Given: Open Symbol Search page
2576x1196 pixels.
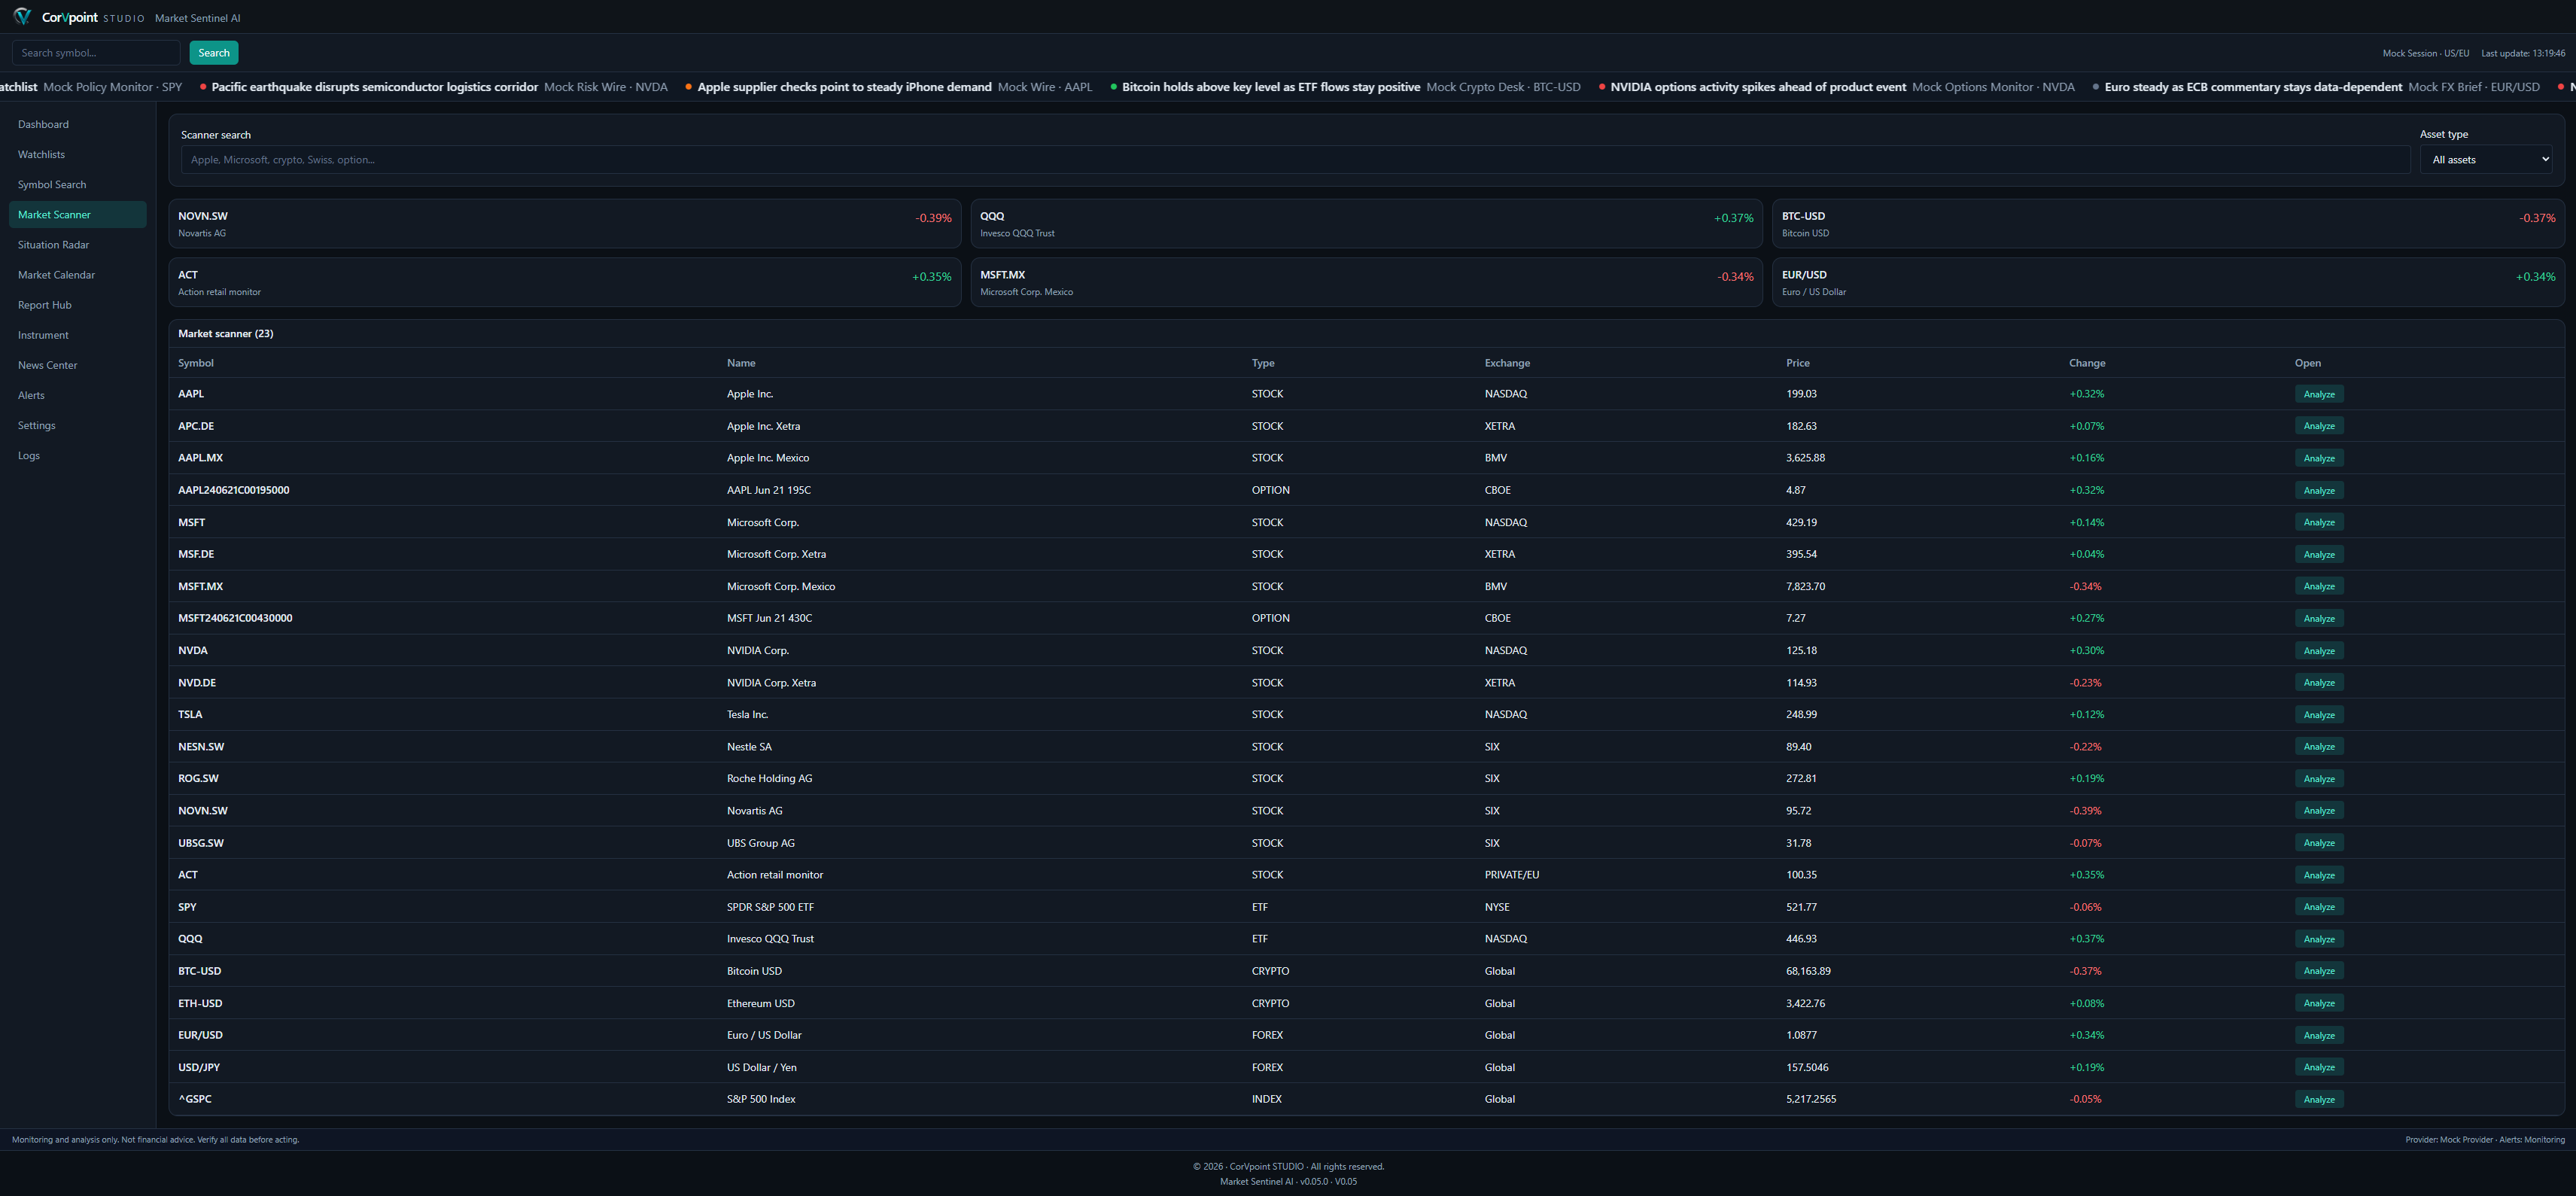Looking at the screenshot, I should pos(78,184).
